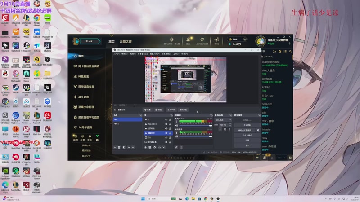Add a scene transition with plus icon
The height and width of the screenshot is (202, 360).
pos(220,129)
